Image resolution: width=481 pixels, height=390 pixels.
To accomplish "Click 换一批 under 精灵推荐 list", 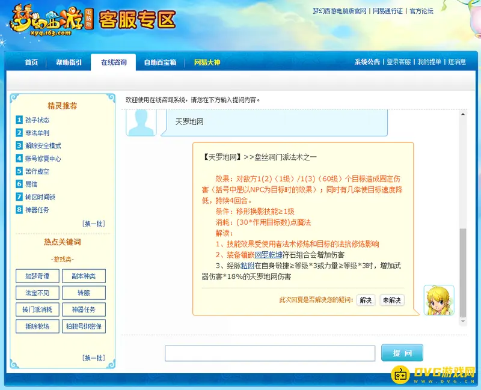I will 94,224.
